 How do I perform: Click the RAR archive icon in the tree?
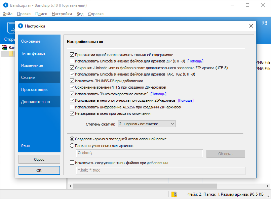[x=4, y=47]
